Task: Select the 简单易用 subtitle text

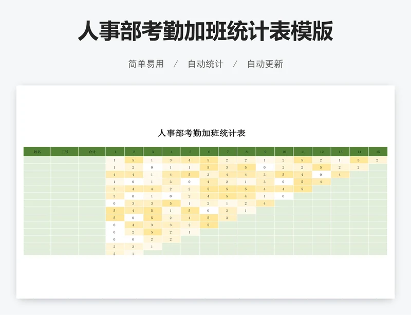Action: click(146, 64)
